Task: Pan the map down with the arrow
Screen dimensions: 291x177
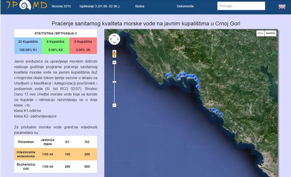Action: pos(114,43)
